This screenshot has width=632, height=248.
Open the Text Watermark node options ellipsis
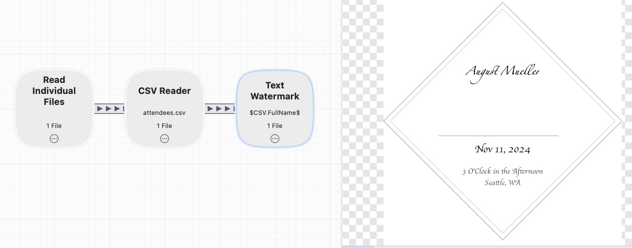tap(275, 139)
